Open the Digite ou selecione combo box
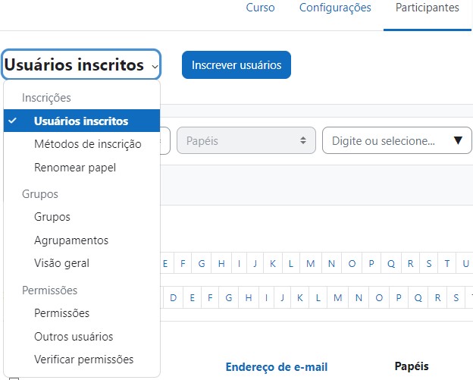 pos(395,141)
